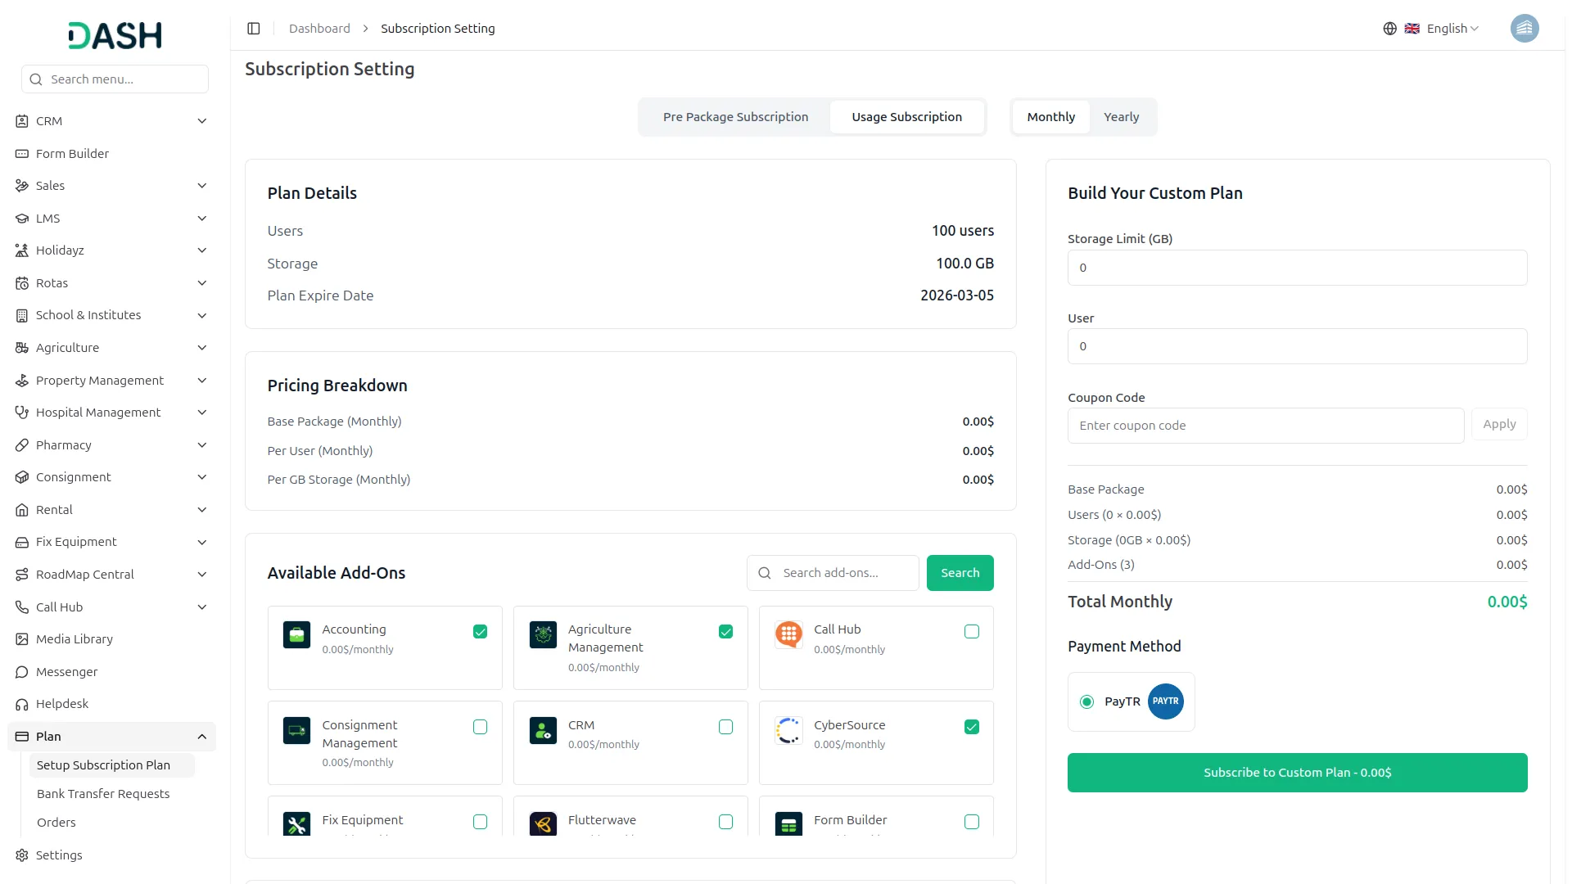Check the CRM add-on checkbox
This screenshot has height=884, width=1572.
[725, 727]
